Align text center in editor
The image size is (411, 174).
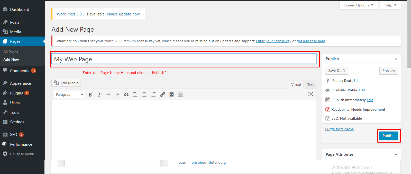(144, 94)
